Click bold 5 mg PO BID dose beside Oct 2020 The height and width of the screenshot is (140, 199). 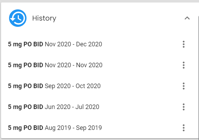pyautogui.click(x=25, y=86)
